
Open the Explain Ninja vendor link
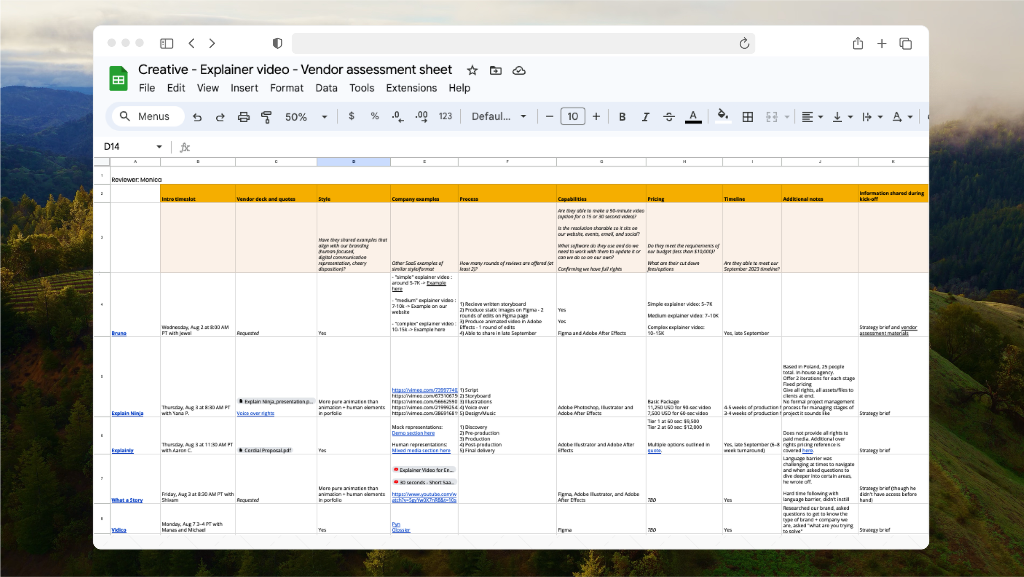pos(127,413)
